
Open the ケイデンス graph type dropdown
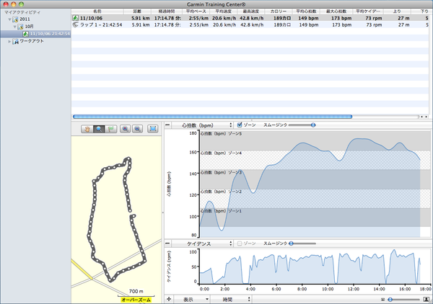coord(202,243)
